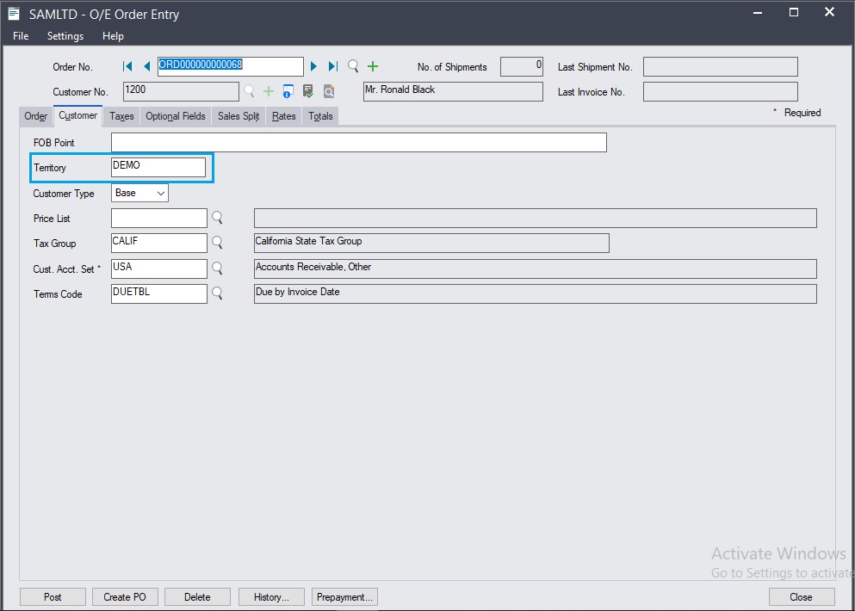Click the Close button at the bottom

(x=802, y=597)
